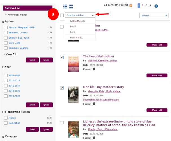
Task: Expand View All authors
Action: tap(10, 54)
